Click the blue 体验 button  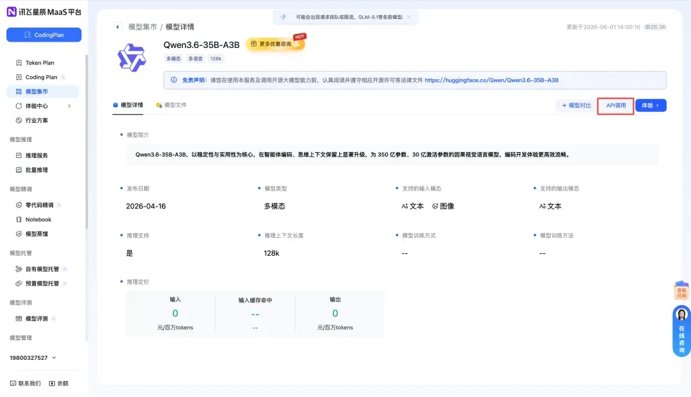pyautogui.click(x=651, y=105)
